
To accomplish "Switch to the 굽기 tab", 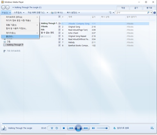I will (x=136, y=8).
